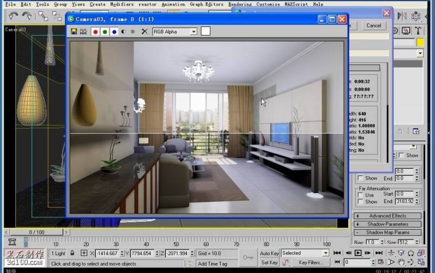Image resolution: width=435 pixels, height=273 pixels.
Task: Open the Selected key filter dropdown
Action: pos(325,253)
